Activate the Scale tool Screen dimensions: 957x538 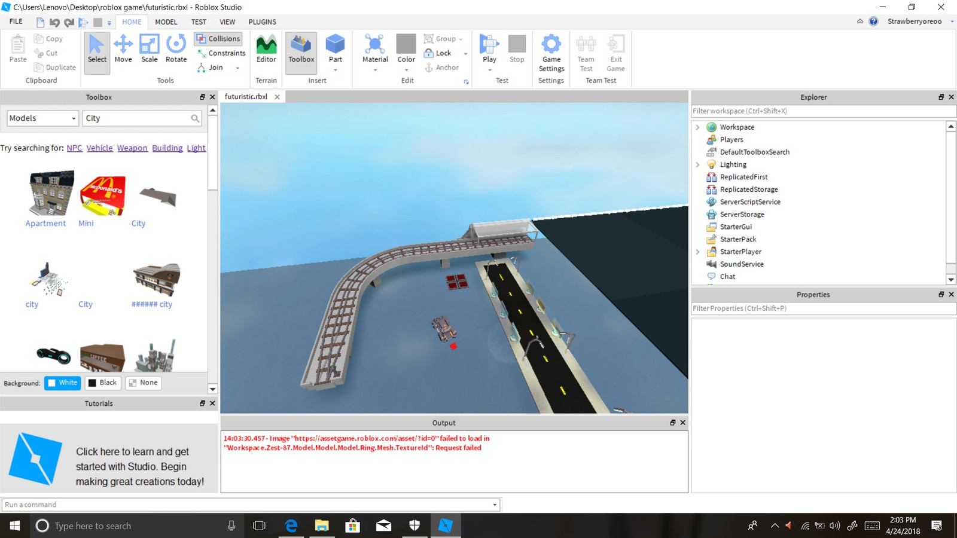coord(149,48)
